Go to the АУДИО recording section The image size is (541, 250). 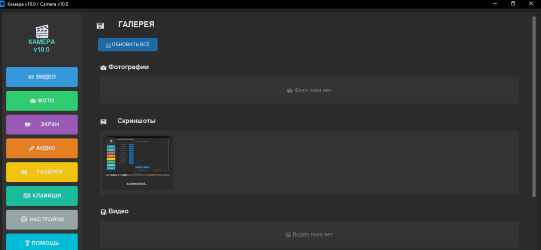42,148
